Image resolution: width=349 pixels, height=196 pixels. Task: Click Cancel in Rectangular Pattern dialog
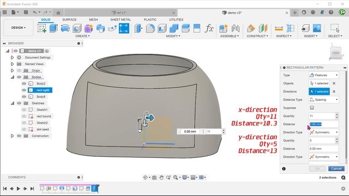(336, 169)
